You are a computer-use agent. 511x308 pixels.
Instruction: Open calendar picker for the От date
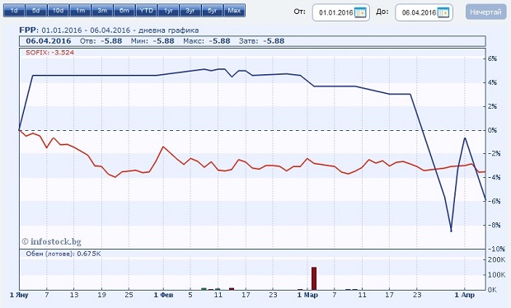tap(360, 12)
